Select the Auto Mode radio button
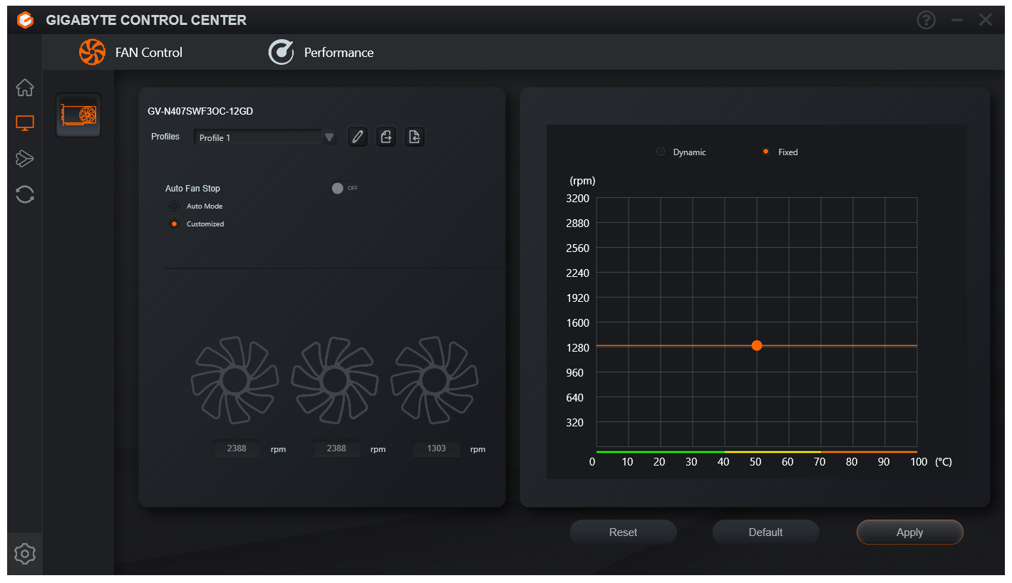The width and height of the screenshot is (1012, 583). coord(174,206)
